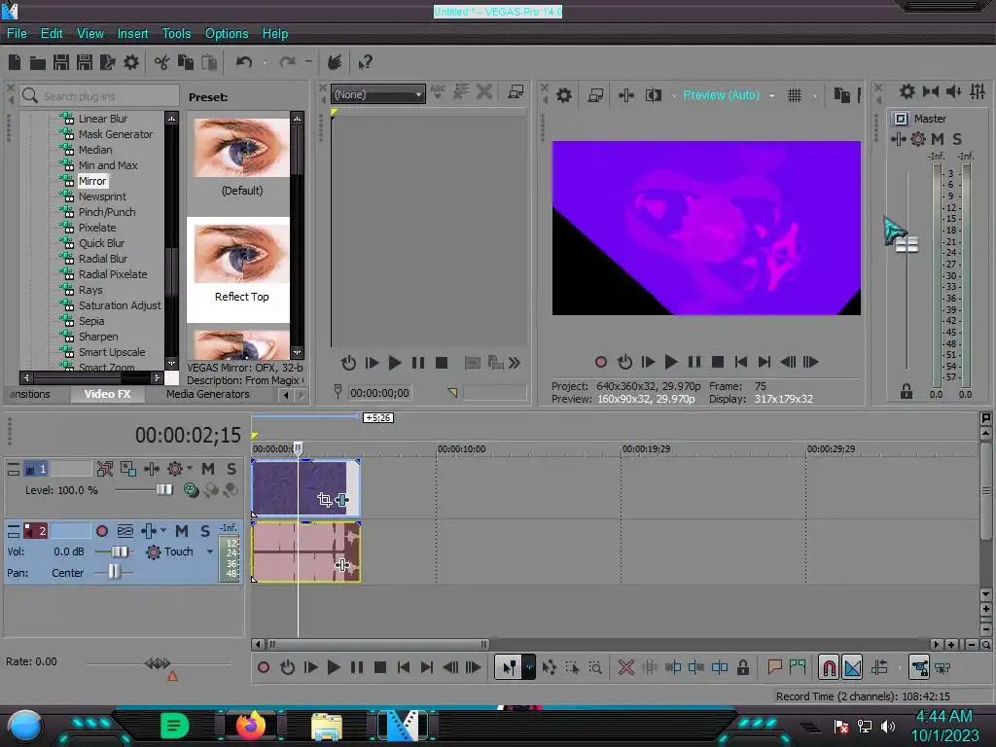Image resolution: width=996 pixels, height=747 pixels.
Task: Toggle Master fader lock icon
Action: pyautogui.click(x=907, y=391)
